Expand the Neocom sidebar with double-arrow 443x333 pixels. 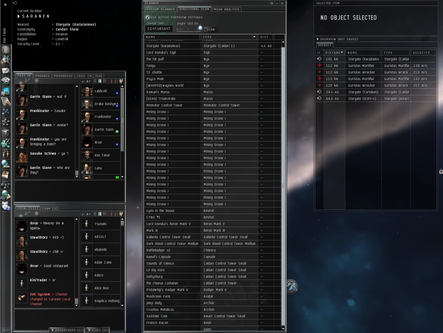tap(5, 5)
